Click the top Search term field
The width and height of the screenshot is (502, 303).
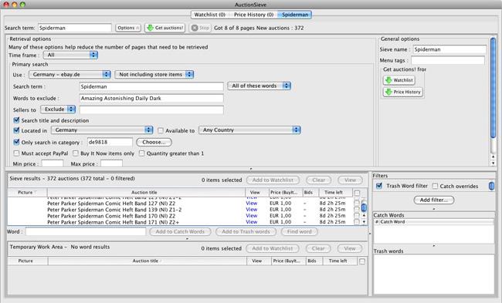(x=75, y=28)
